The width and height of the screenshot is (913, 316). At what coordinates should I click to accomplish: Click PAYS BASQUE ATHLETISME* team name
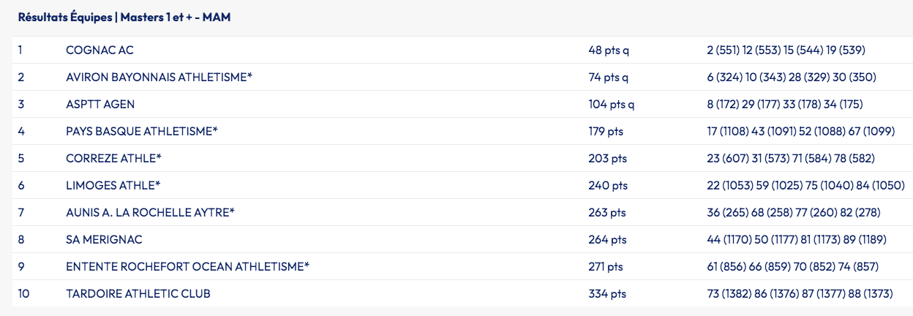point(142,132)
